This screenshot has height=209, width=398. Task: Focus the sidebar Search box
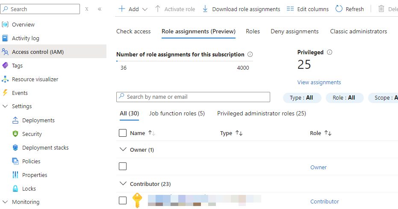[x=40, y=9]
